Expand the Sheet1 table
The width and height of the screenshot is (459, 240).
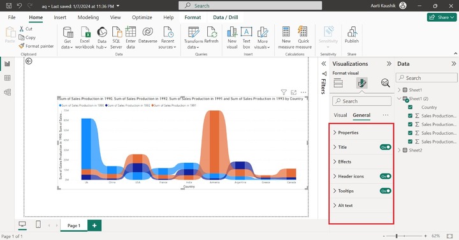(399, 90)
